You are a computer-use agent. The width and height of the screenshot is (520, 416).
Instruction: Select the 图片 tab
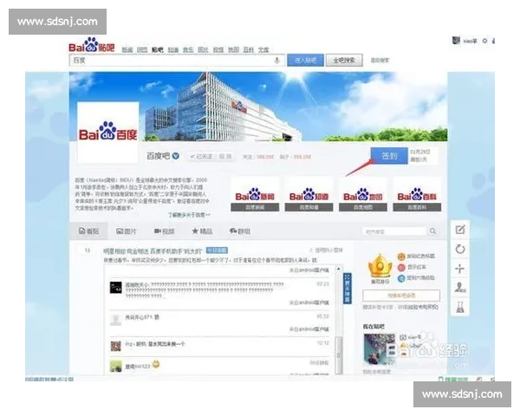coord(126,231)
